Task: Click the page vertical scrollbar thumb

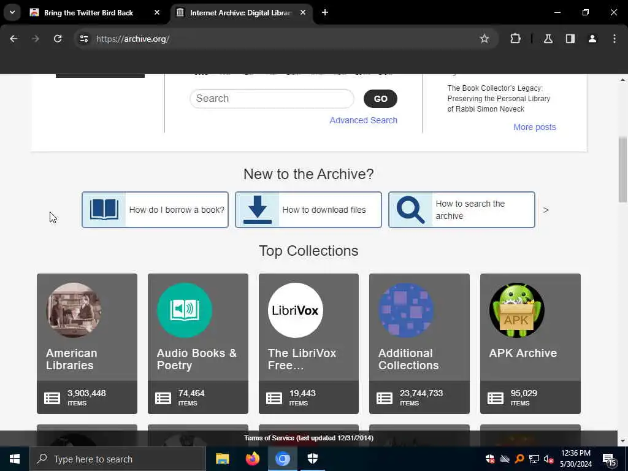Action: click(623, 169)
